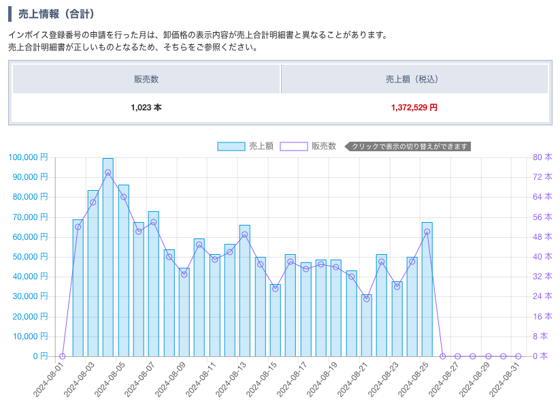Click the short bar above 2024-08-21

point(367,326)
